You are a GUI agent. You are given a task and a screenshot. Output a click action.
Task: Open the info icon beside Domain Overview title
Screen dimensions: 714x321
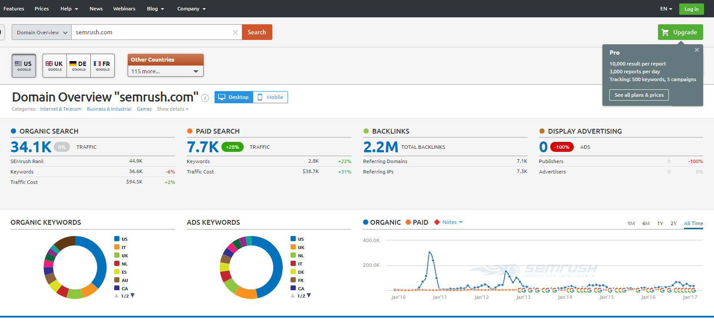[205, 98]
